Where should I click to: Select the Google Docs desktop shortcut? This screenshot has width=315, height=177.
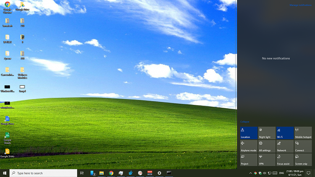coord(7,121)
